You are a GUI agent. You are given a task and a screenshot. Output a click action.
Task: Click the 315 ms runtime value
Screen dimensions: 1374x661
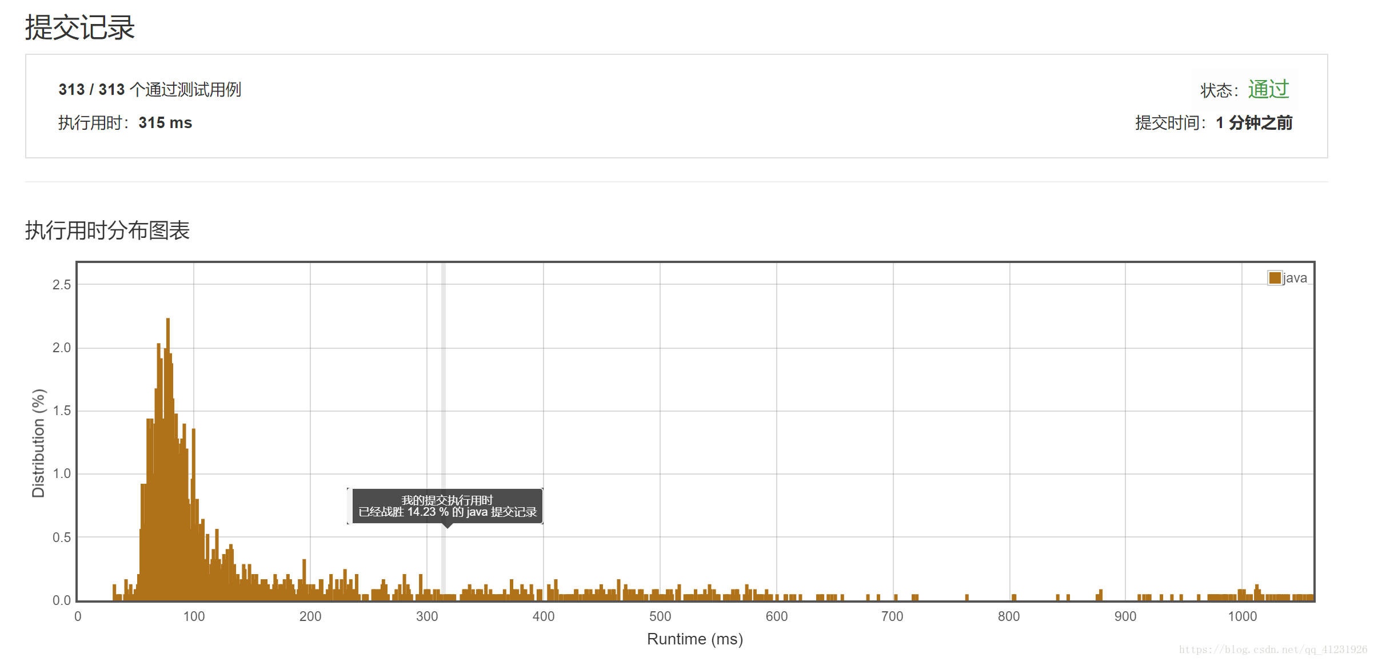(x=165, y=123)
